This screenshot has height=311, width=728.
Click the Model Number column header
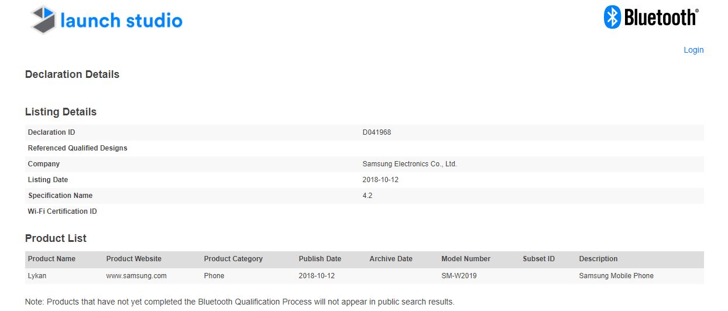[x=466, y=259]
